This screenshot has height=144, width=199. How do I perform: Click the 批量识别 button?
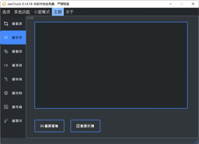coord(85,126)
